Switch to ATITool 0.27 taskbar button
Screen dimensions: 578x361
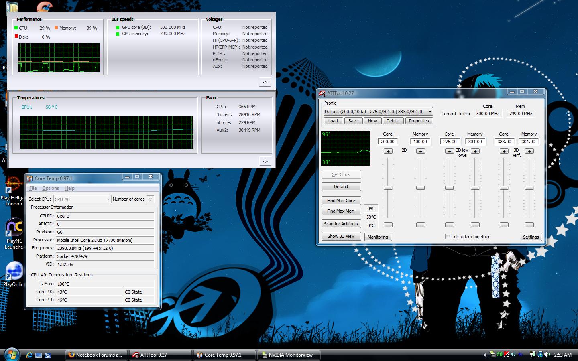[161, 355]
